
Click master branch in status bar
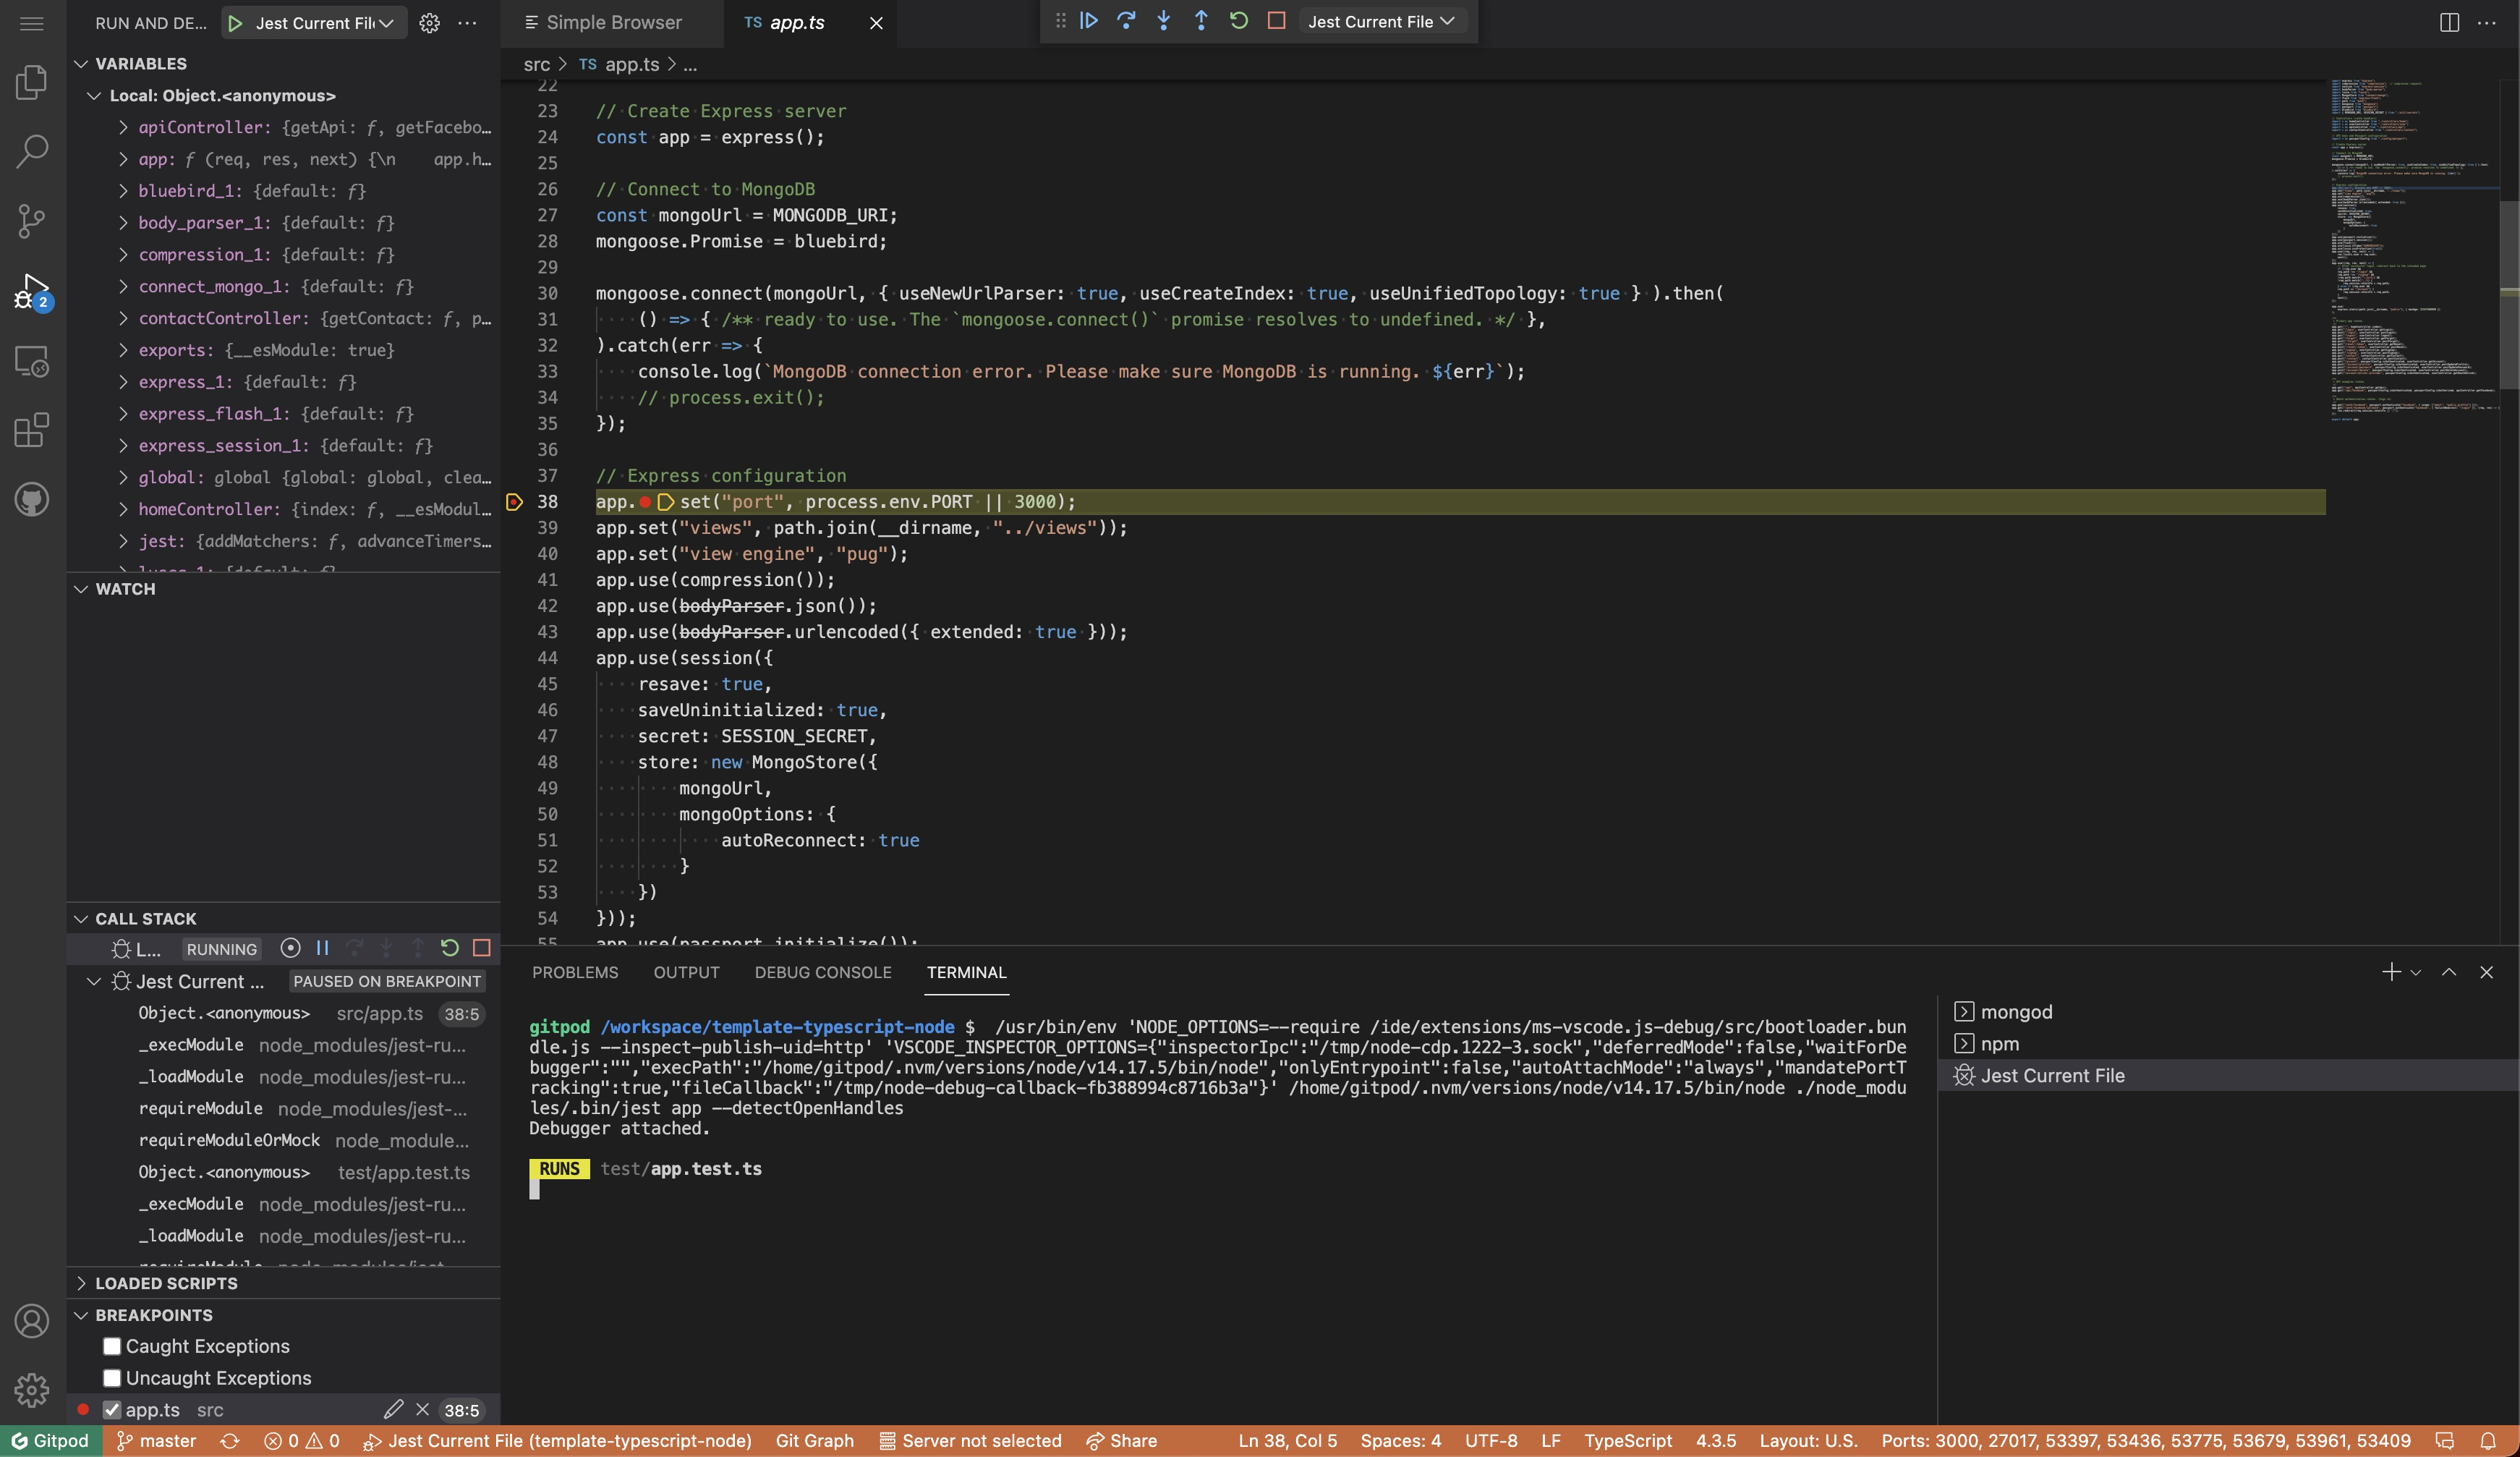pyautogui.click(x=157, y=1441)
